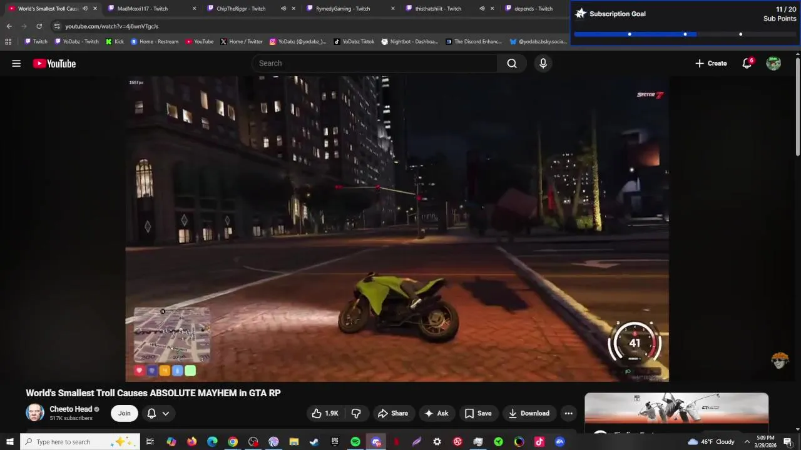Open Task View on the taskbar
801x450 pixels.
(150, 442)
